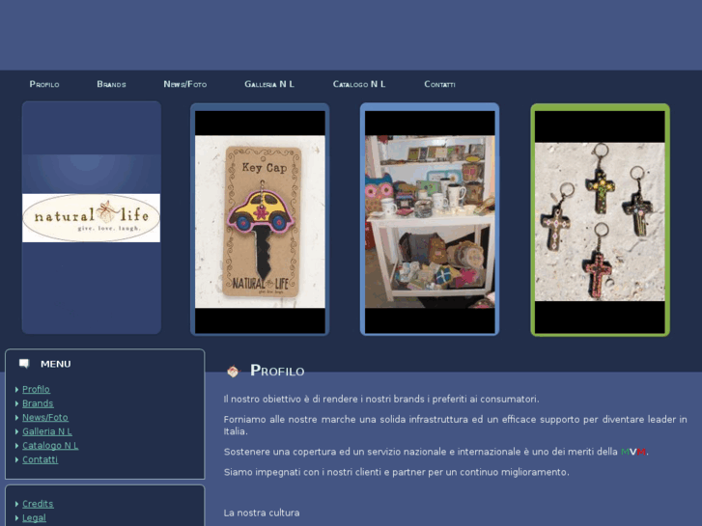Click the arrow bullet before Galleria N L
702x526 pixels.
coord(16,431)
